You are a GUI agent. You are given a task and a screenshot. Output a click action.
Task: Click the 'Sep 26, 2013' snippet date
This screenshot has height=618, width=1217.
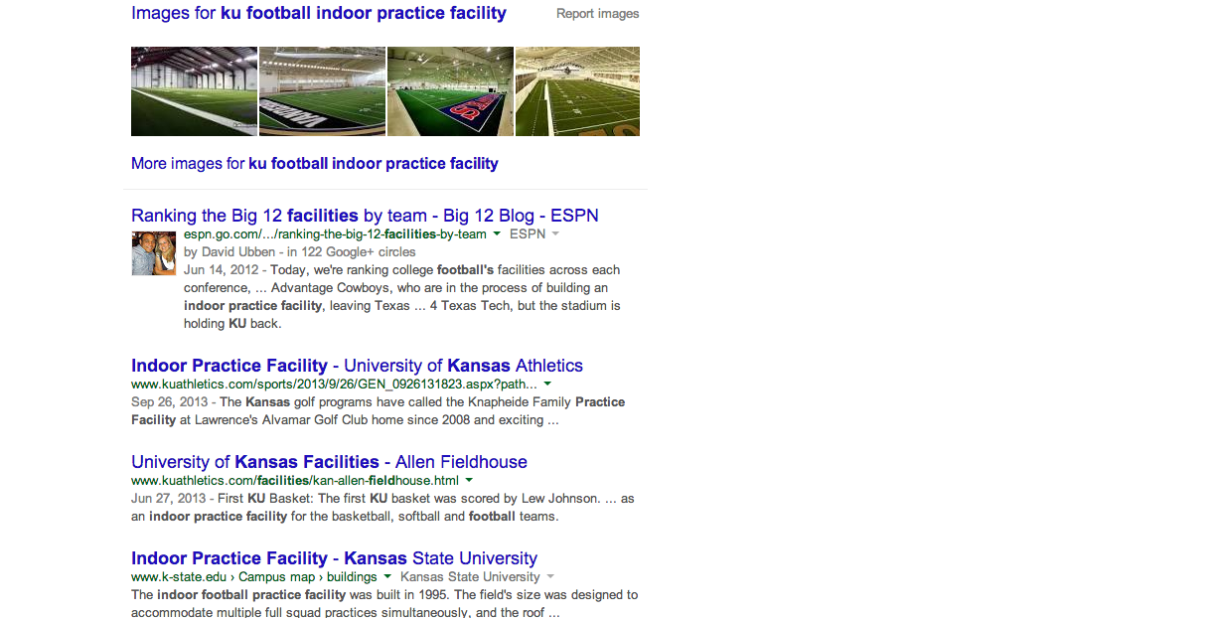click(x=169, y=402)
